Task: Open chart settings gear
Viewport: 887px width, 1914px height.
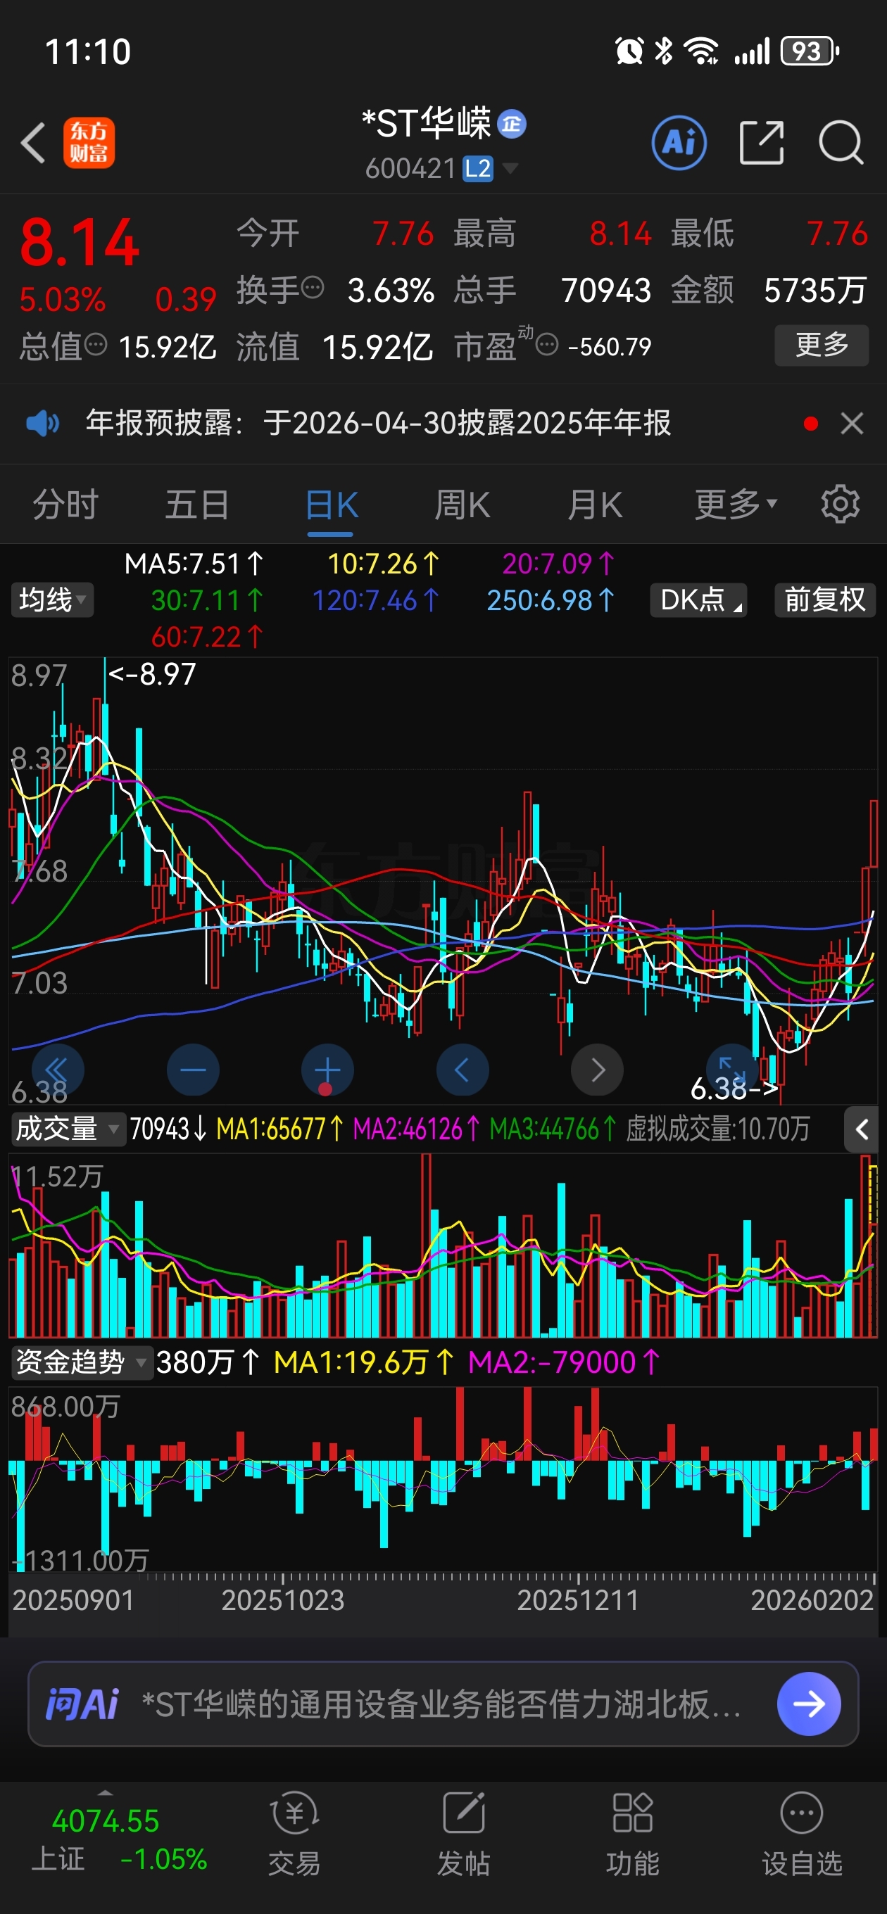Action: [x=840, y=505]
